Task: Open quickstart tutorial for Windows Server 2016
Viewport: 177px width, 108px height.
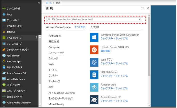Action: coord(114,38)
